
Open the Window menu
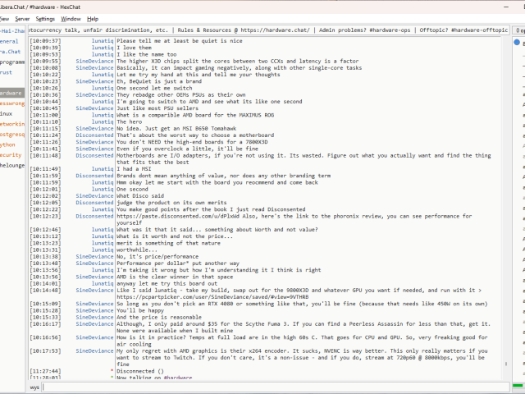(x=71, y=18)
